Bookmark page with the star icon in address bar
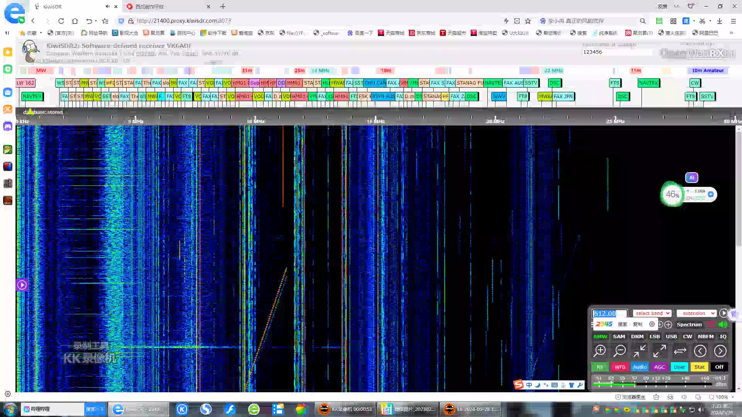The image size is (742, 417). [x=528, y=21]
